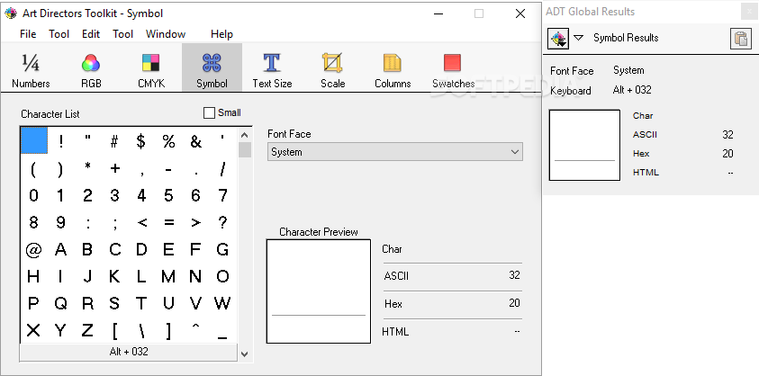
Task: Expand the Symbol Results dropdown triangle
Action: coord(578,37)
